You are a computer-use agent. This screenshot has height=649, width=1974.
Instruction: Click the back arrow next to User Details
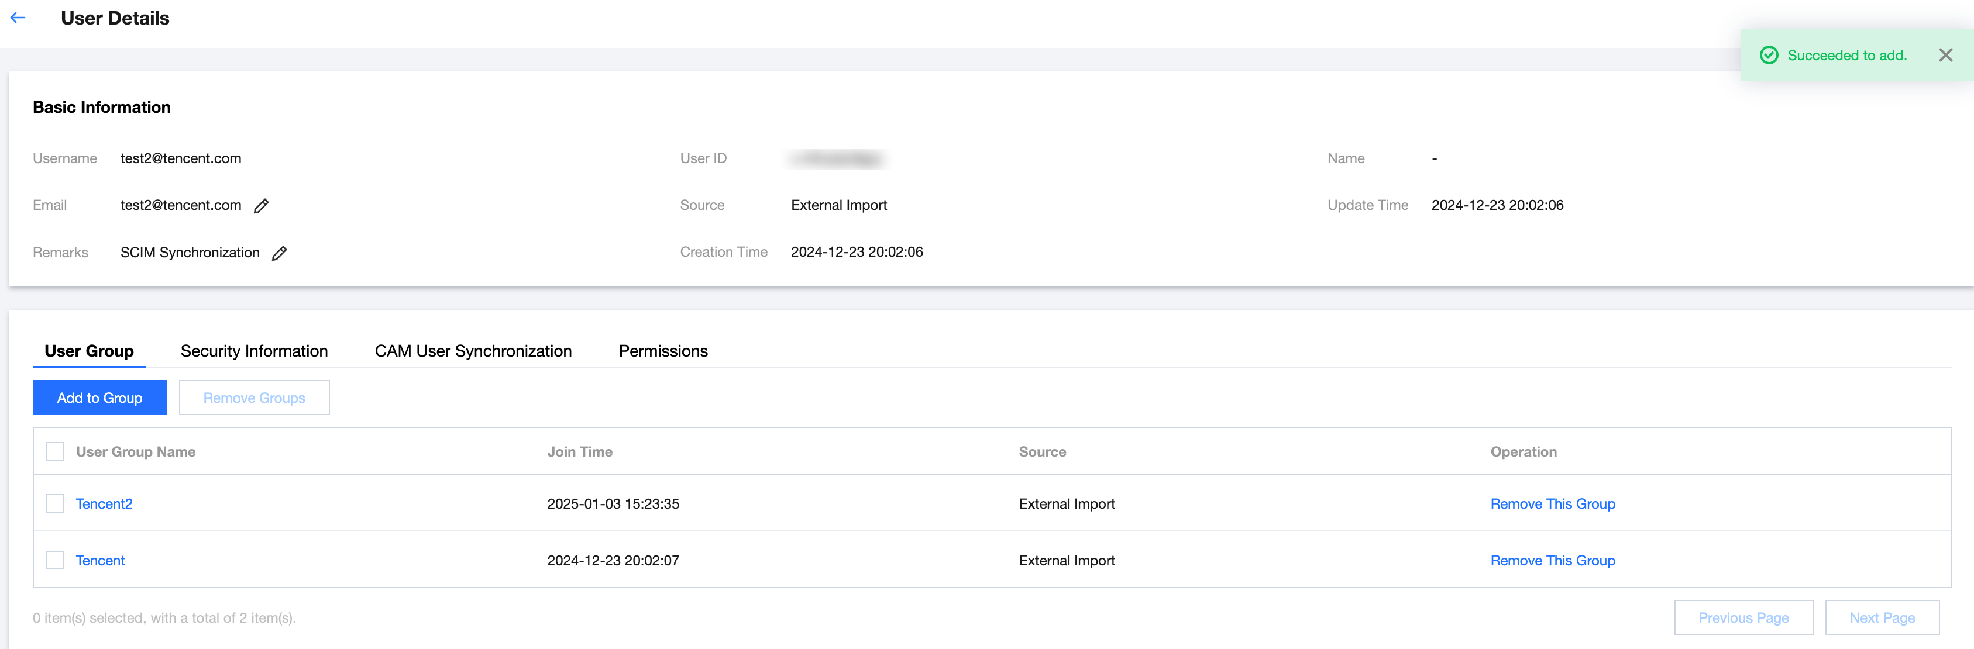point(18,18)
